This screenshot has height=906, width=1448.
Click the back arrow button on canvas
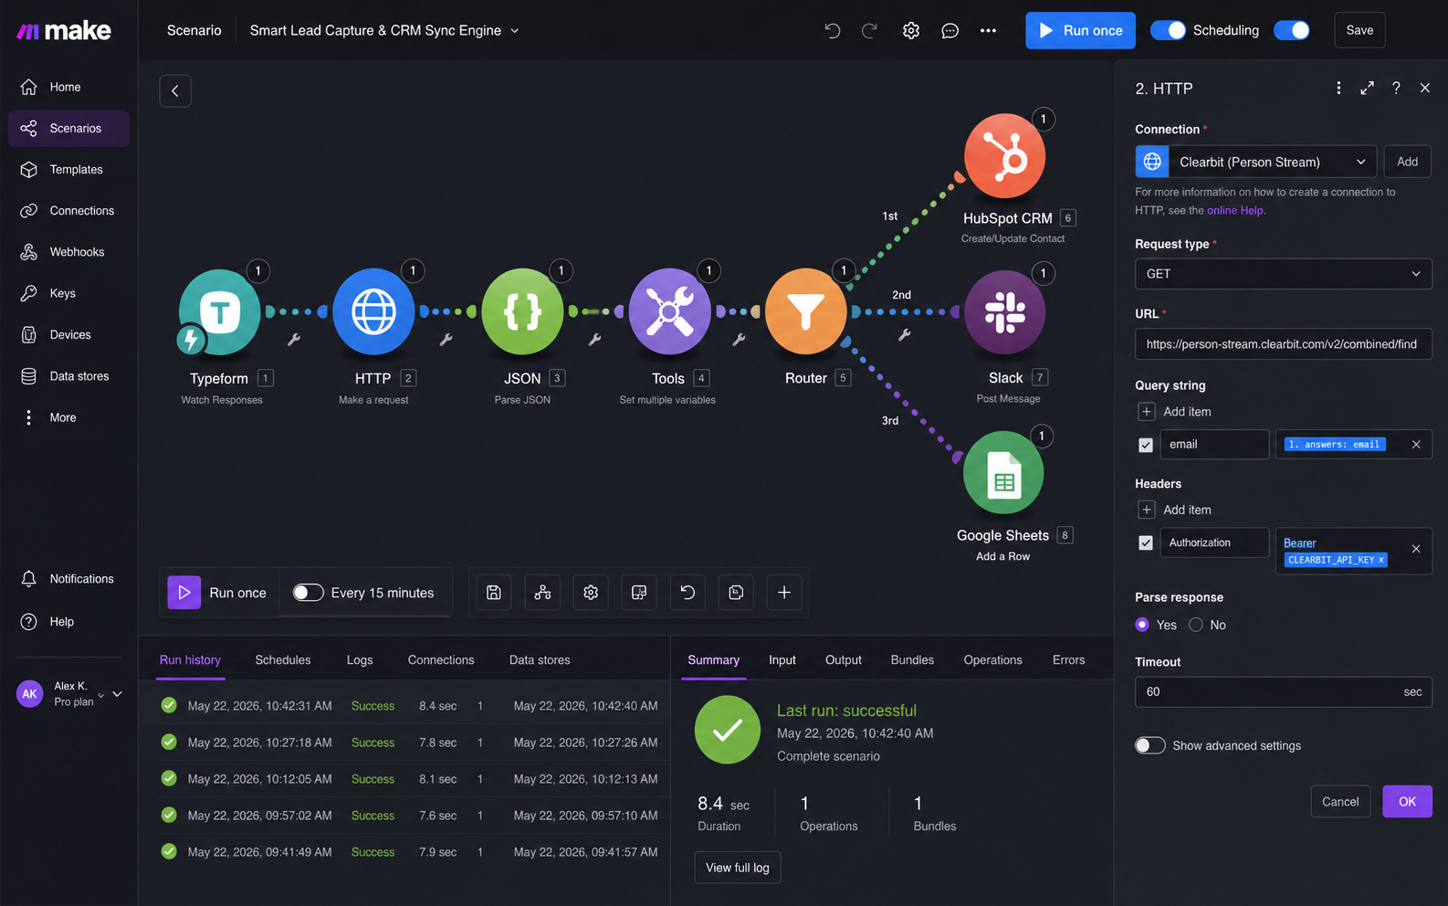tap(175, 90)
